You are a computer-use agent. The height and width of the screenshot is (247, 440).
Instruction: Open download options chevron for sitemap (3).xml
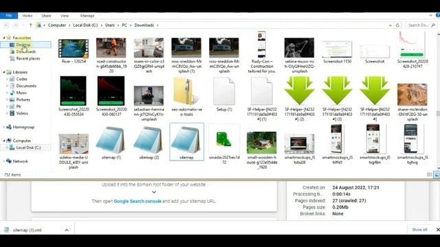pyautogui.click(x=67, y=230)
